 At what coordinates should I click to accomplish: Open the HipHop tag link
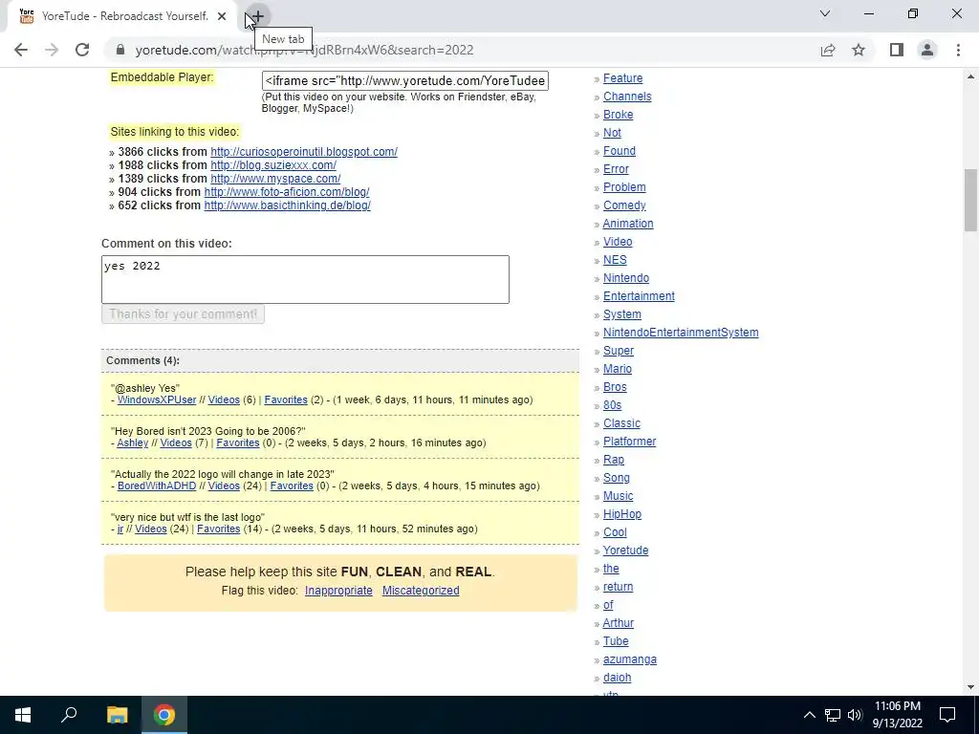pyautogui.click(x=621, y=514)
